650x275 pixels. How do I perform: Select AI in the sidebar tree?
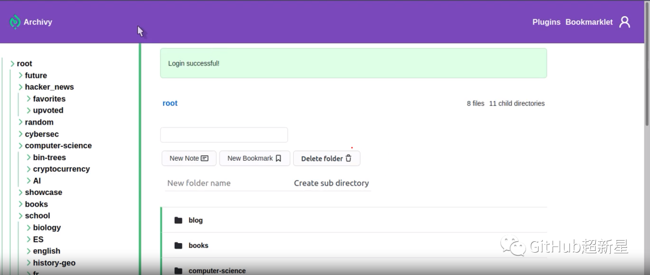pyautogui.click(x=37, y=181)
